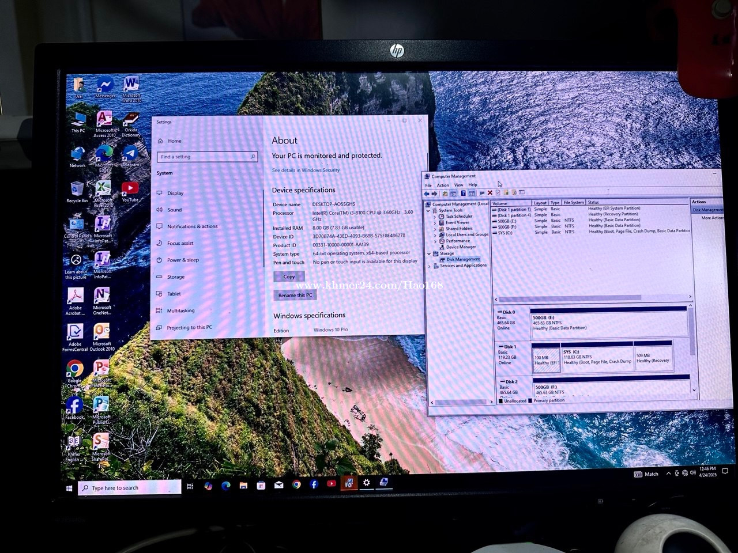Click See details in Windows Security link
The image size is (738, 553).
click(306, 171)
